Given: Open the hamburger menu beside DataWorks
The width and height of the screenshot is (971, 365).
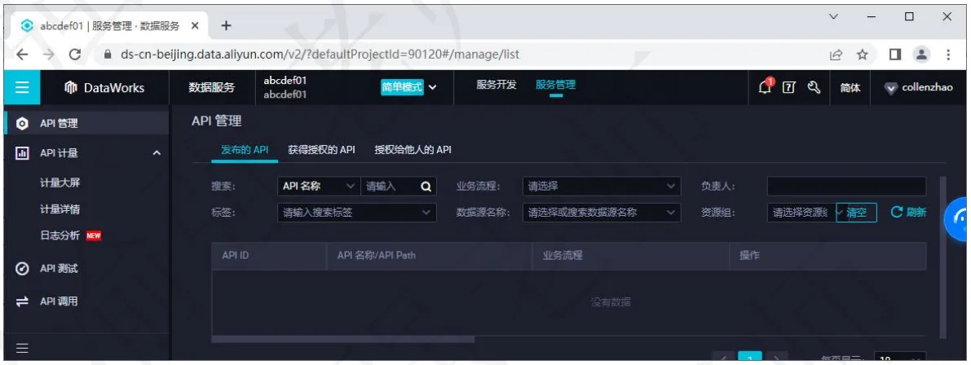Looking at the screenshot, I should tap(22, 87).
